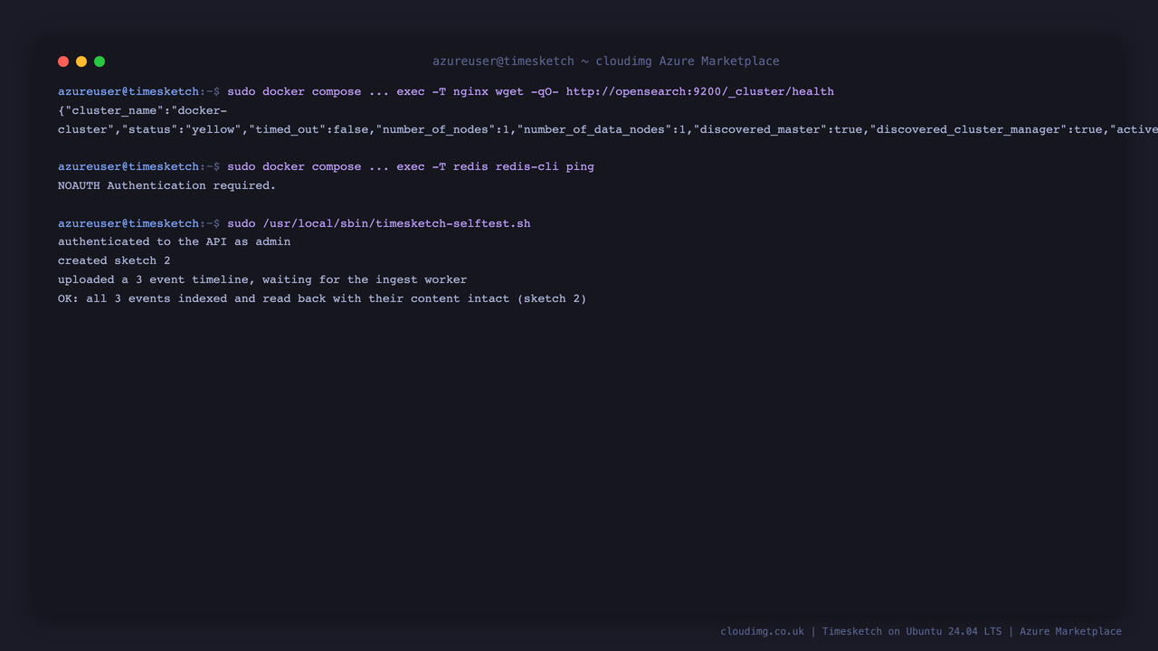1158x651 pixels.
Task: Click the prompt before the selftest command
Action: point(138,223)
